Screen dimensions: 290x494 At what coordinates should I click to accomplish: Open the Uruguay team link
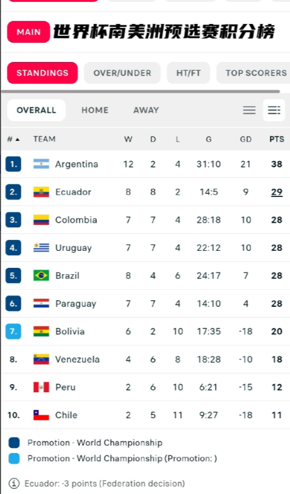(x=74, y=248)
